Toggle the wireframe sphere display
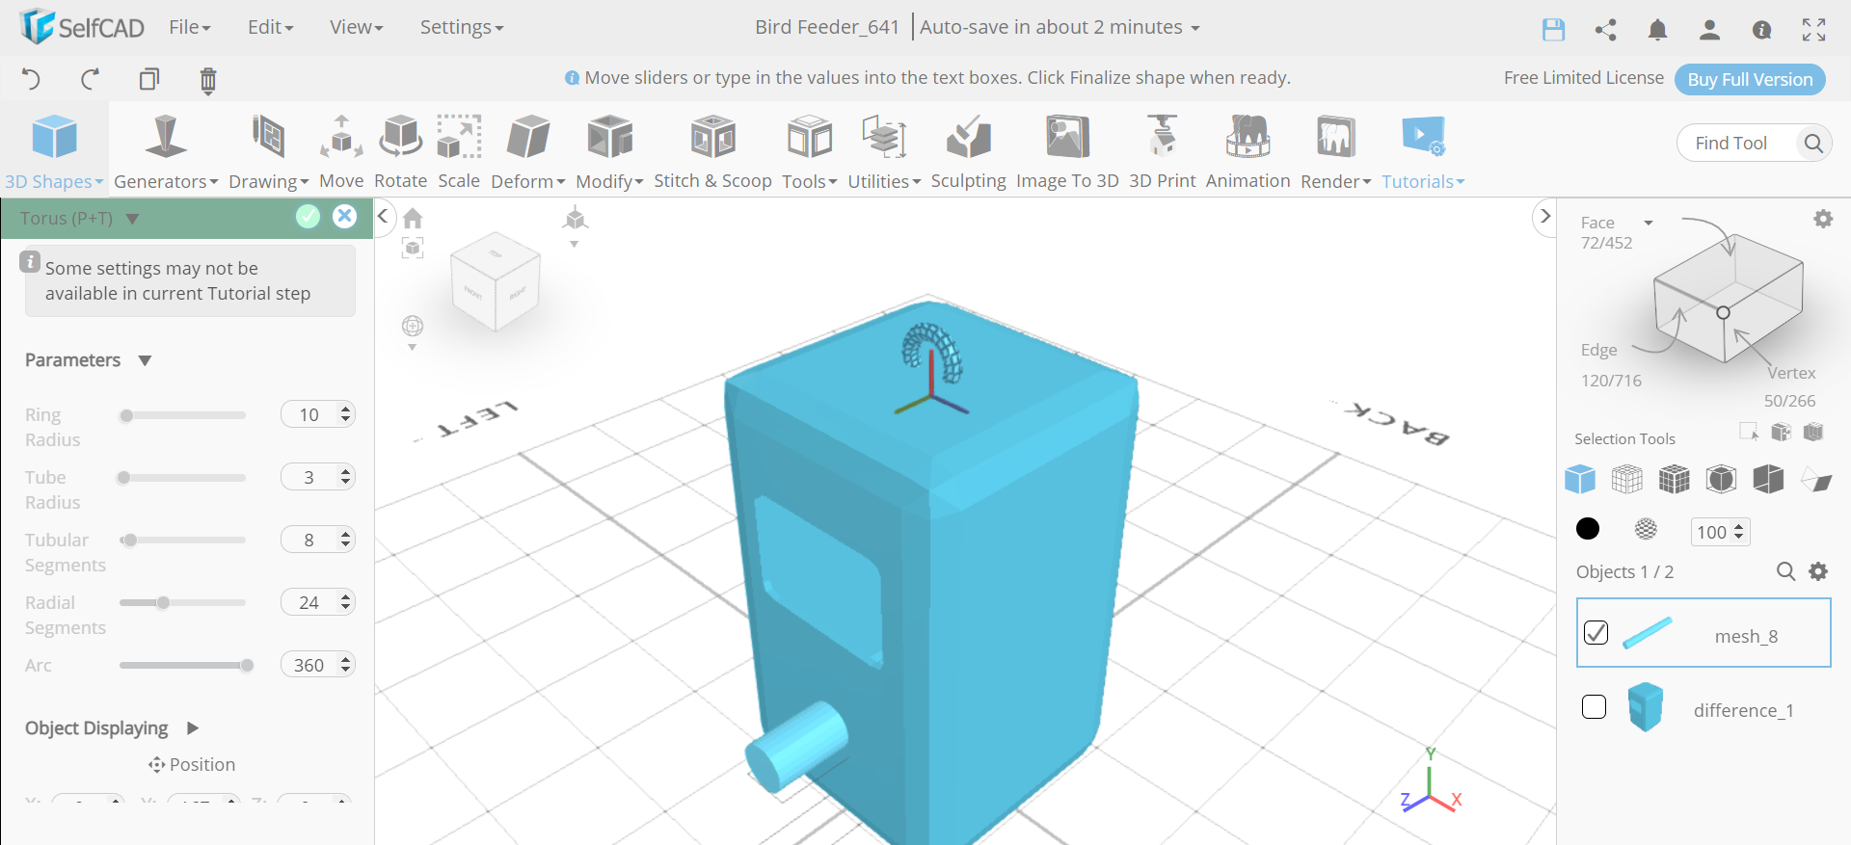 tap(1646, 529)
